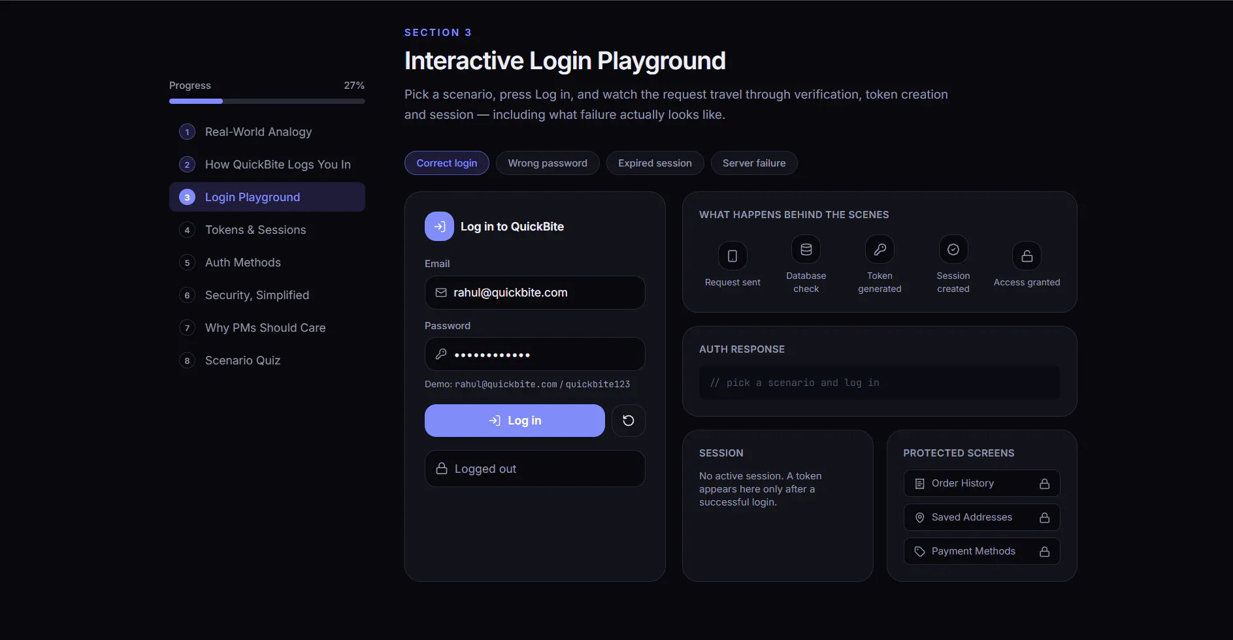Open the Login Playground sidebar item
This screenshot has height=640, width=1233.
(267, 197)
